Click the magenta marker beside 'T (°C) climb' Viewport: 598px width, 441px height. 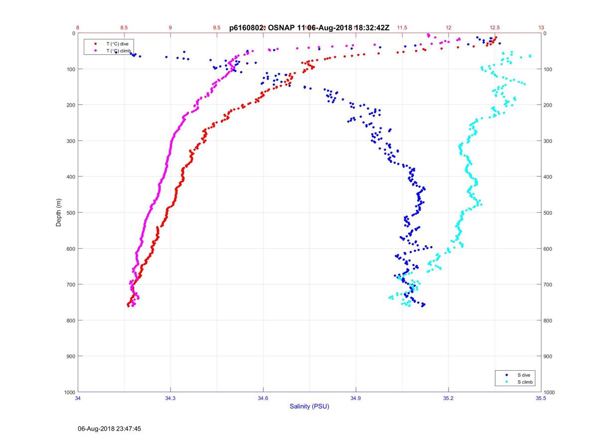pos(95,51)
